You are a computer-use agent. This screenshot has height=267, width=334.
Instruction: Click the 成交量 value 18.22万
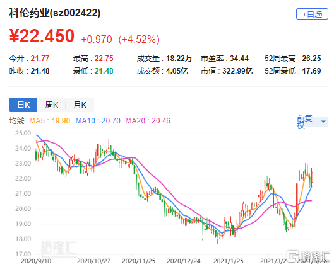[179, 58]
